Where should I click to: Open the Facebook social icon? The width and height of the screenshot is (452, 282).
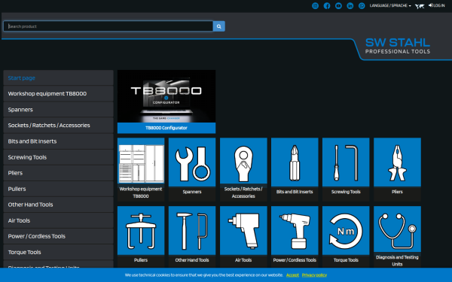coord(327,6)
